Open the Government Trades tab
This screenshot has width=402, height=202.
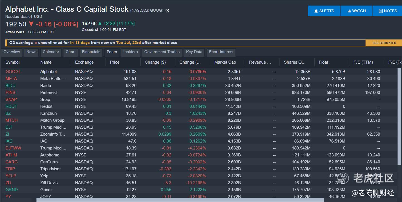162,52
